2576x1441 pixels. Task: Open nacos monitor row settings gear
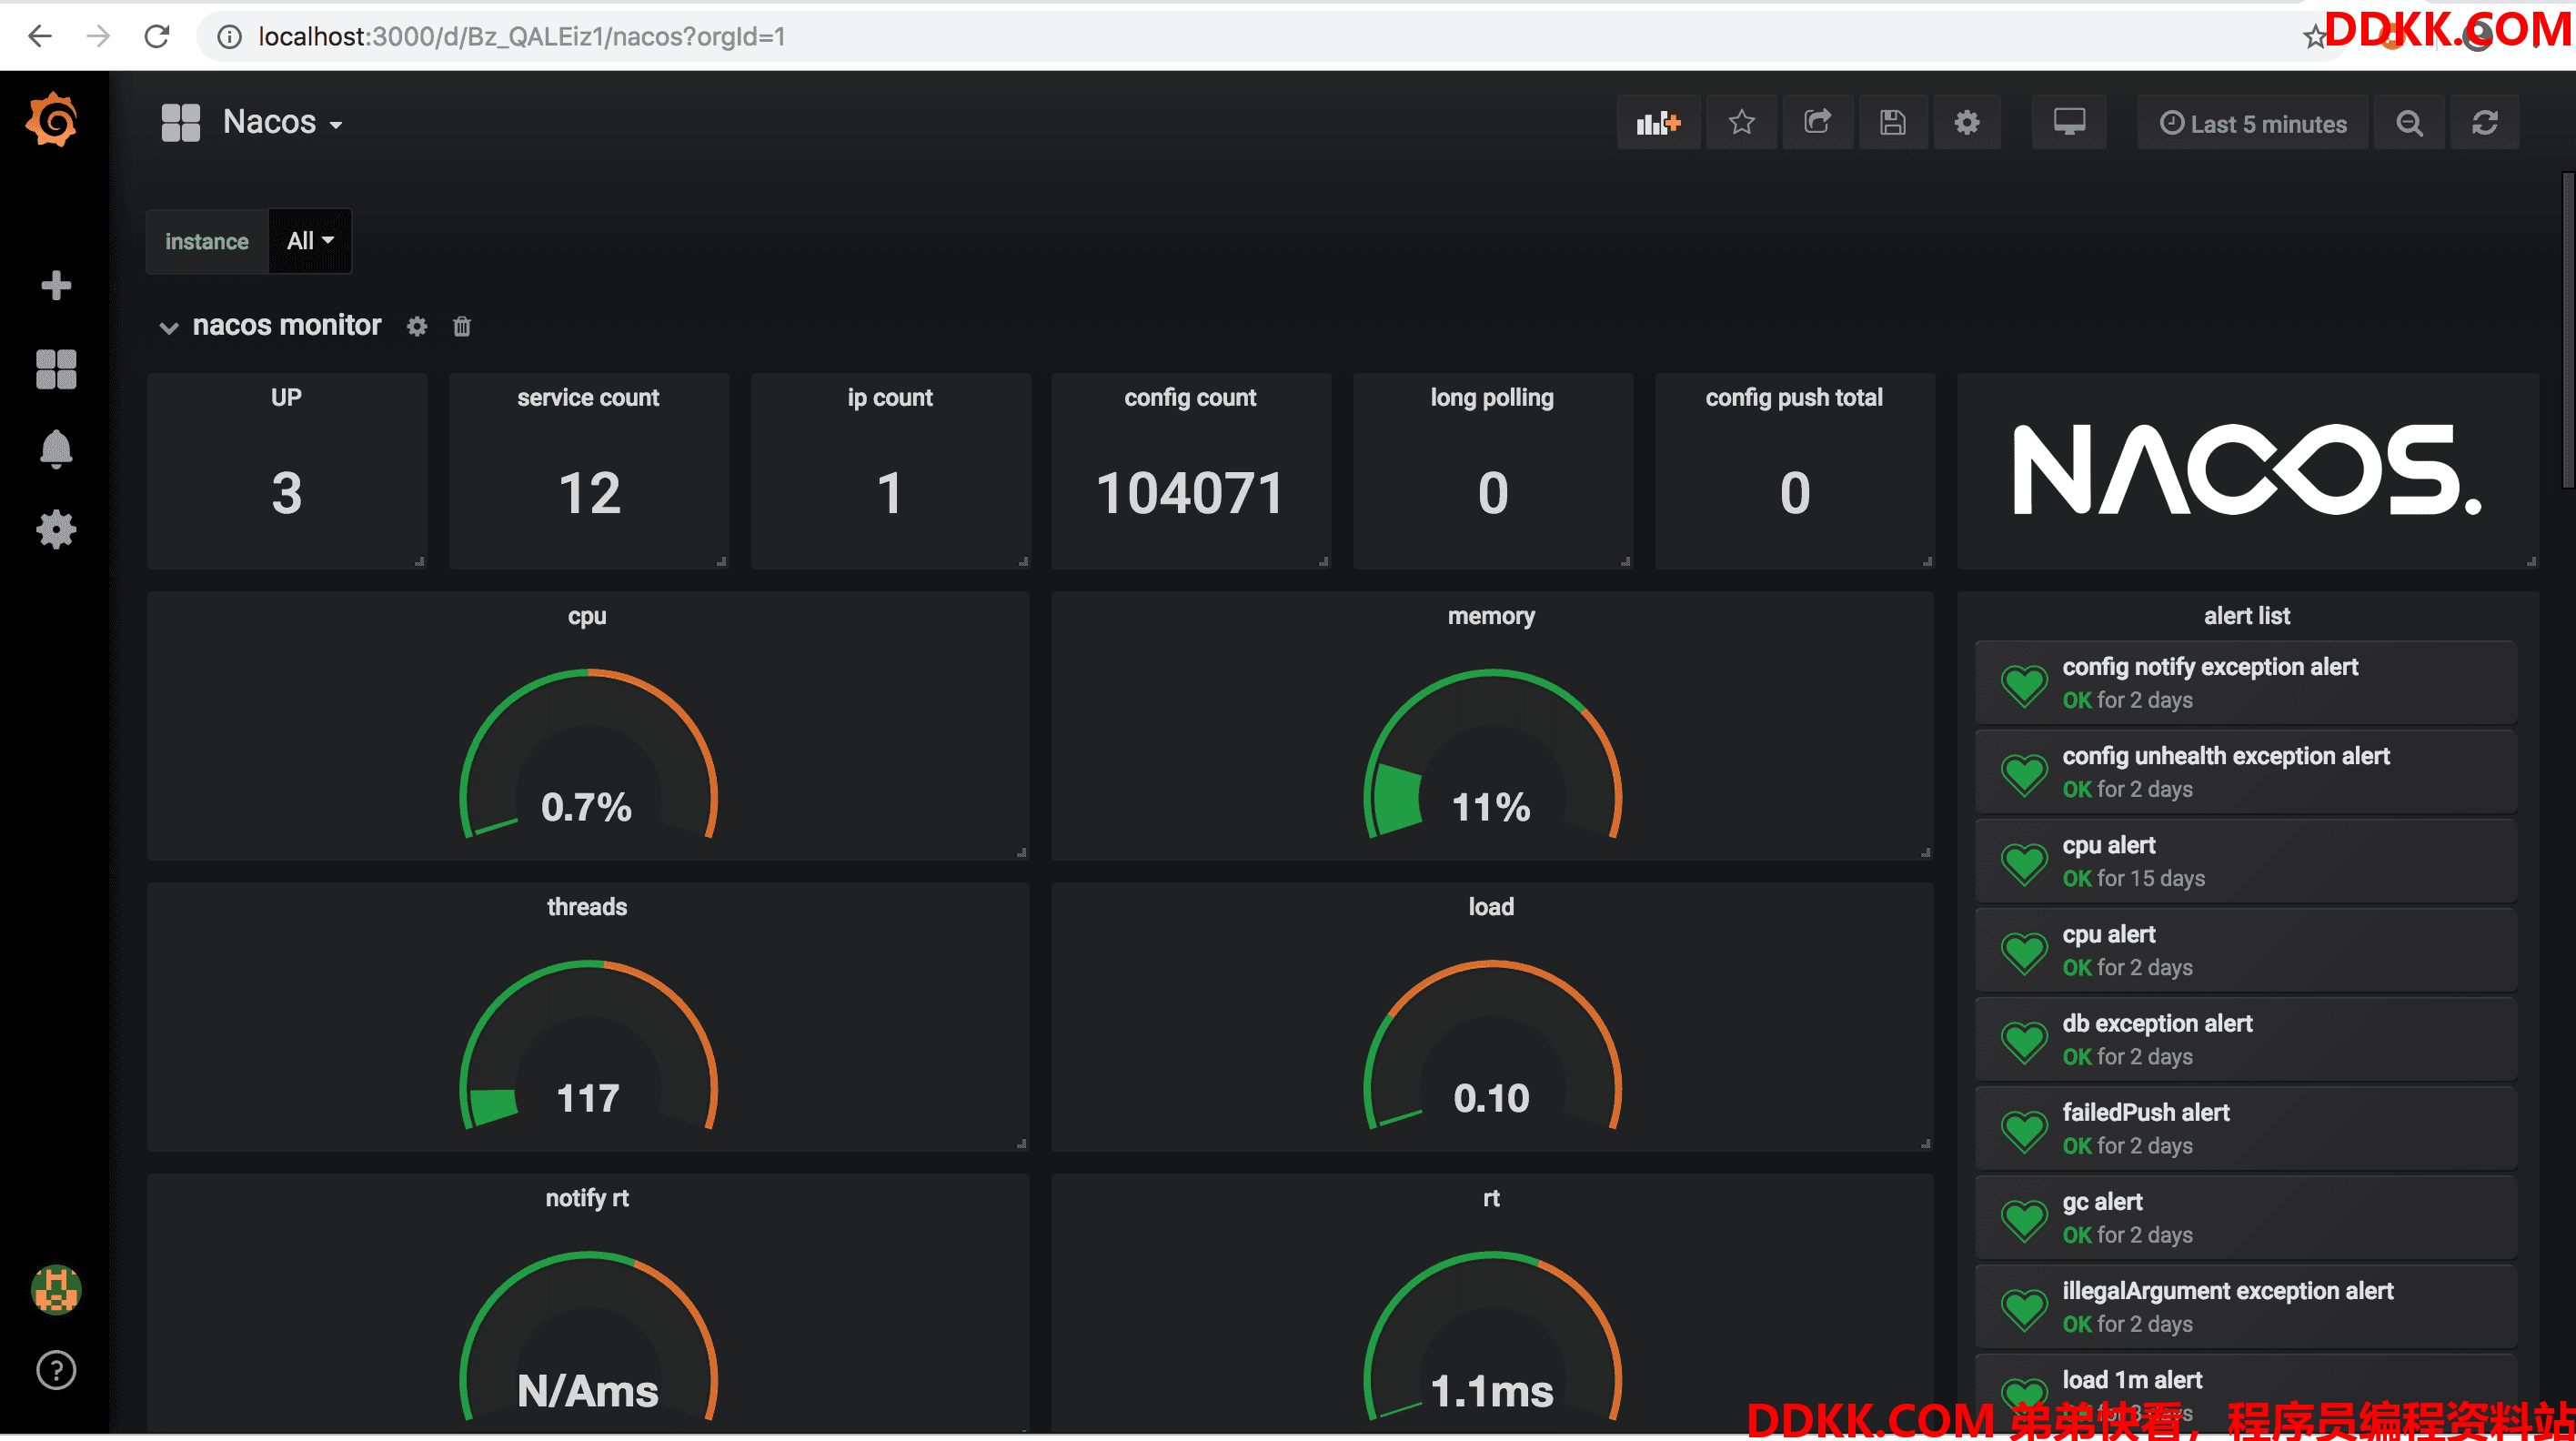pyautogui.click(x=417, y=326)
